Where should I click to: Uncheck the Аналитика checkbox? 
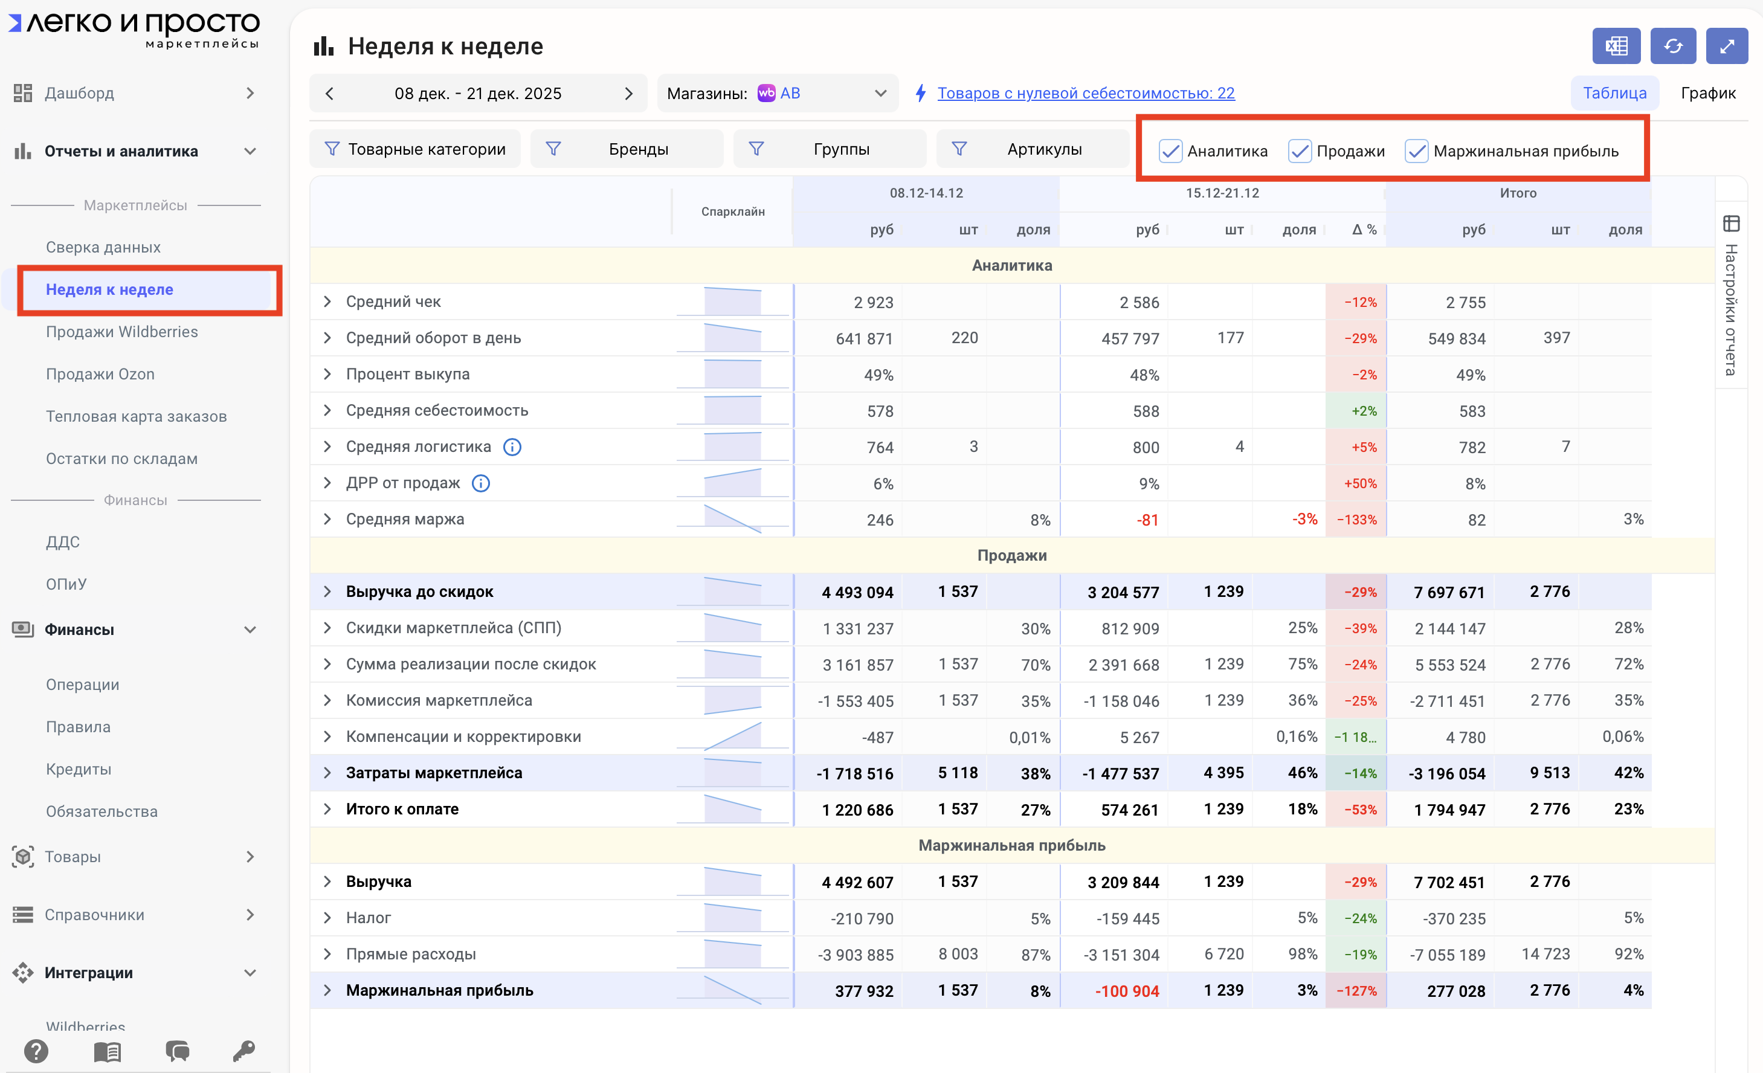point(1170,151)
